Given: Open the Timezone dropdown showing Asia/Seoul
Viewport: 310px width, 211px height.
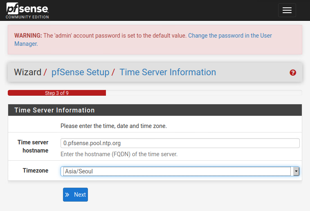Looking at the screenshot, I should point(180,171).
